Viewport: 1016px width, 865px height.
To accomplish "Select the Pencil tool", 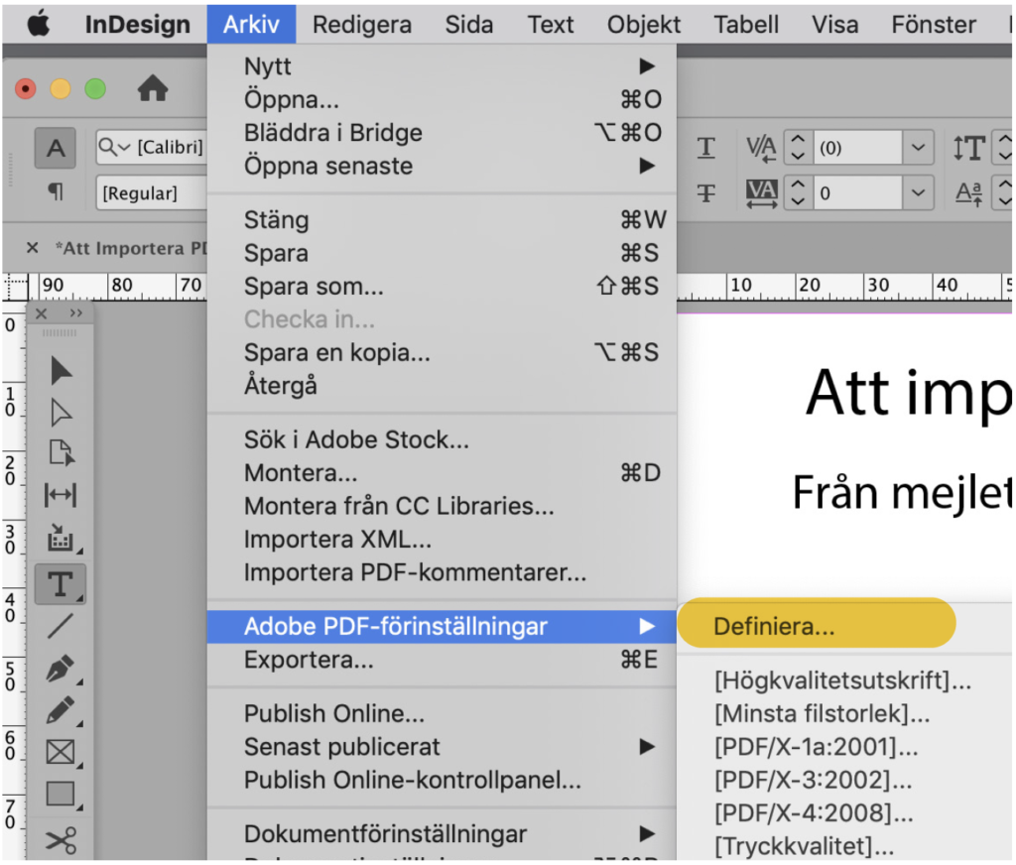I will pos(61,711).
